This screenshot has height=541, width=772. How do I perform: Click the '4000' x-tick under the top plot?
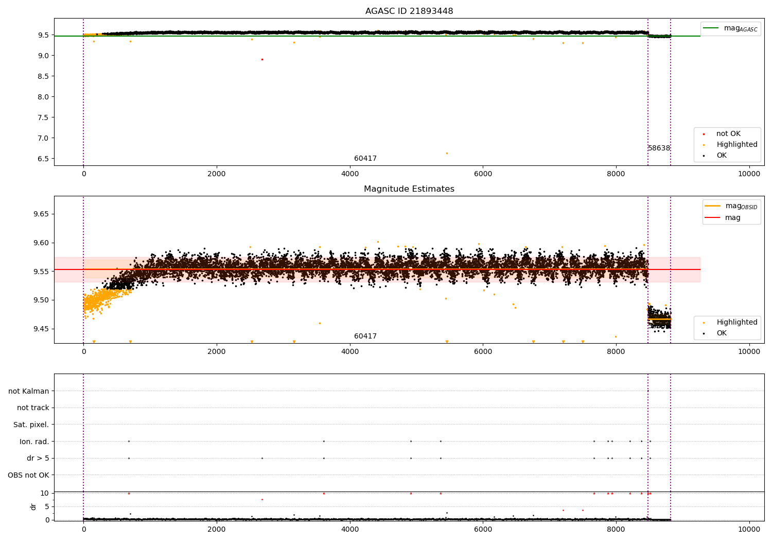coord(350,174)
